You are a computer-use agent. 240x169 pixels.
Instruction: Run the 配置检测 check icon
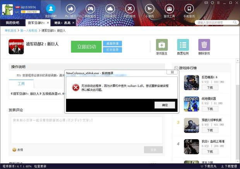pyautogui.click(x=183, y=45)
